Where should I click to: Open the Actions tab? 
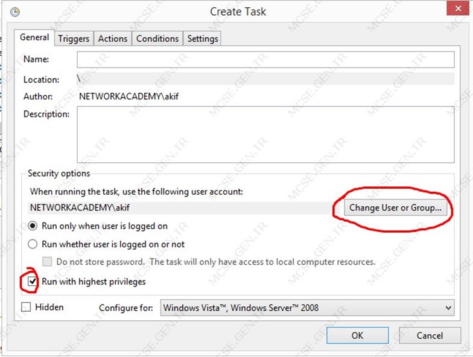point(112,39)
